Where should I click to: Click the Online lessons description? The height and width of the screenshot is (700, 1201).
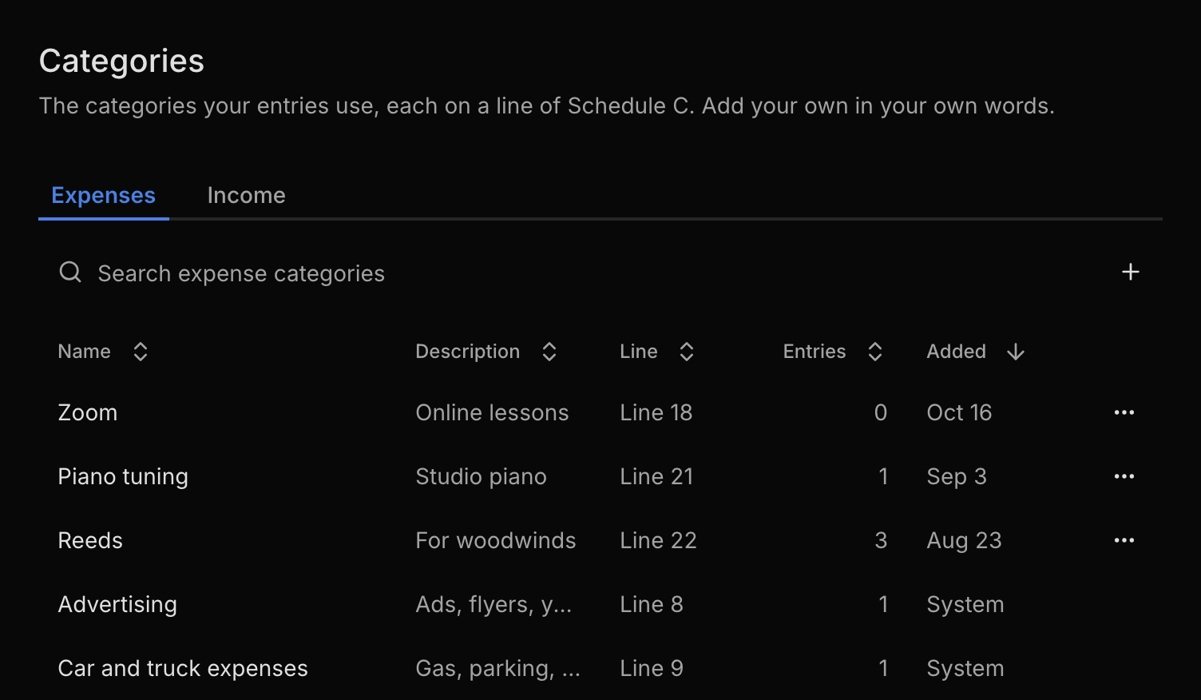point(492,412)
